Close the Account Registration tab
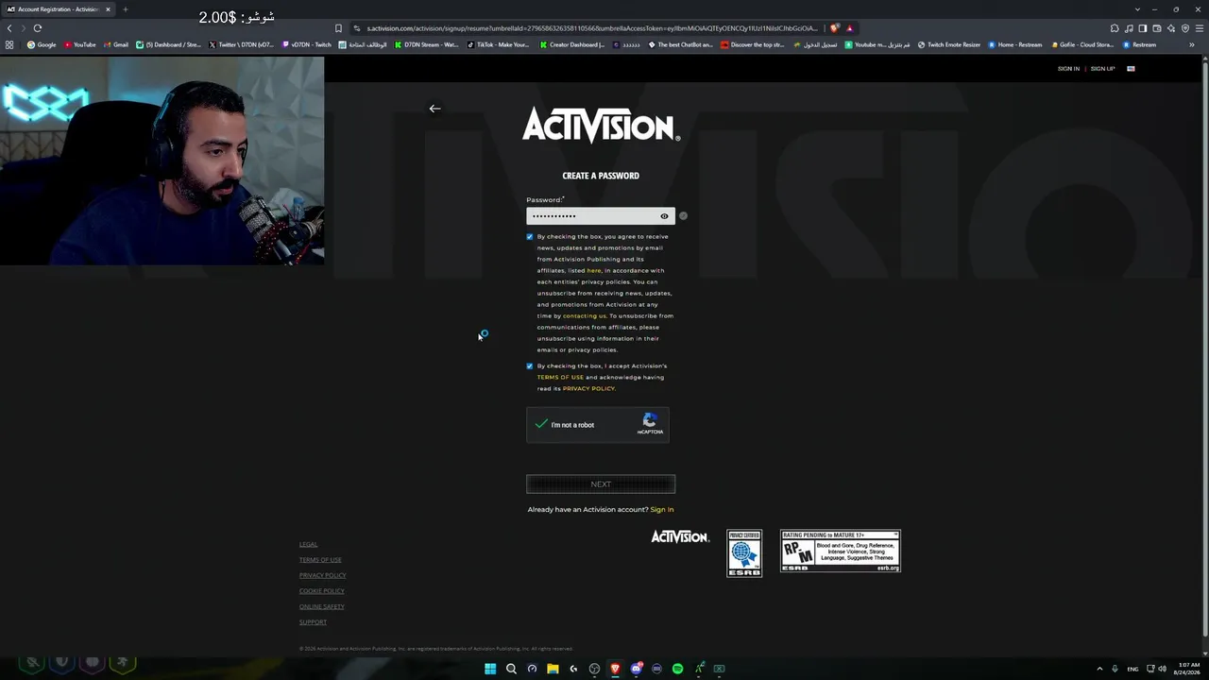The height and width of the screenshot is (680, 1209). click(108, 9)
